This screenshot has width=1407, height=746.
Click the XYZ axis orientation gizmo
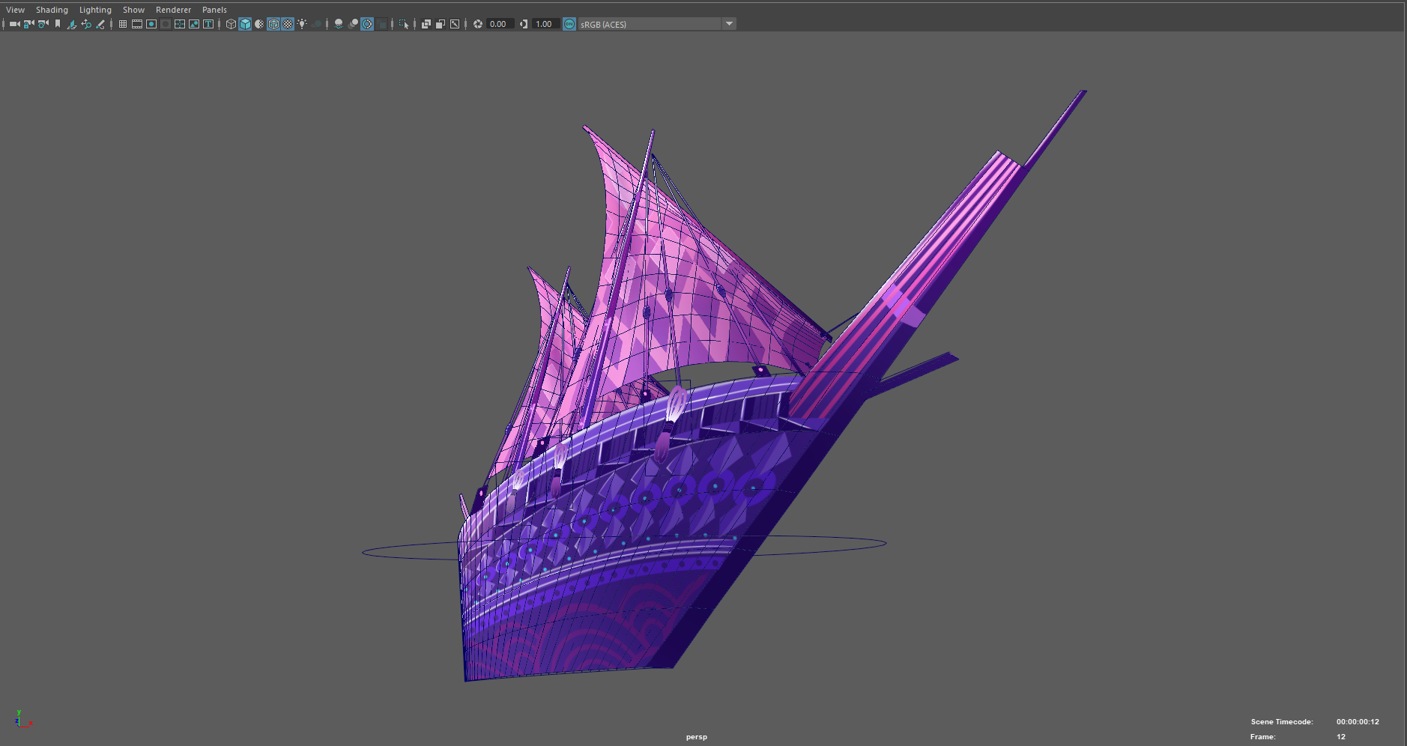22,720
